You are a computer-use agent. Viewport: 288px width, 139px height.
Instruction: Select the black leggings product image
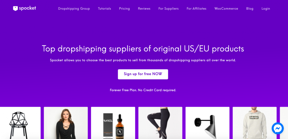point(160,123)
